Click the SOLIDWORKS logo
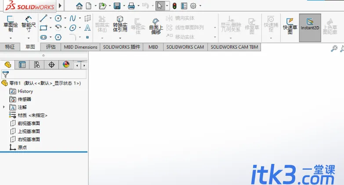 (29, 6)
